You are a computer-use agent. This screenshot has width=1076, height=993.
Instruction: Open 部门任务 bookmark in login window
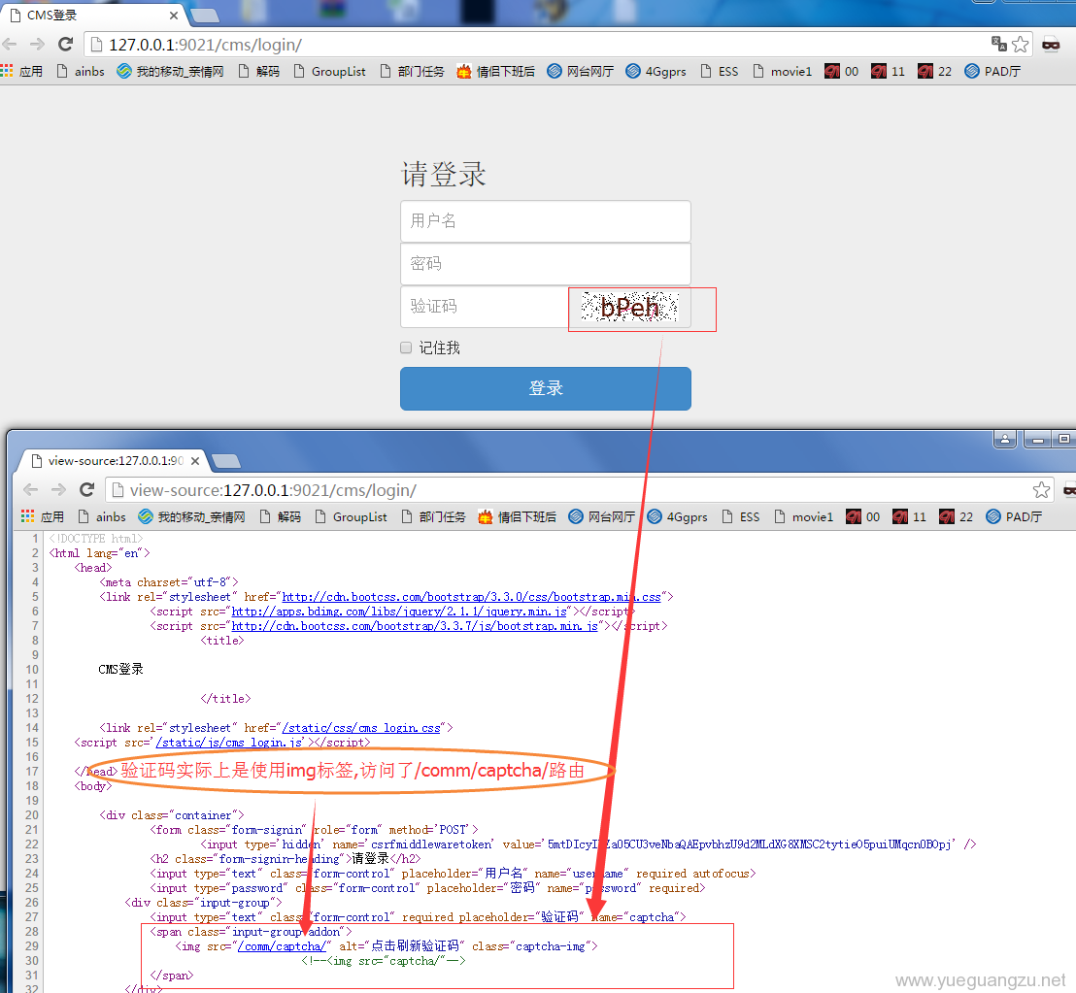(x=413, y=71)
